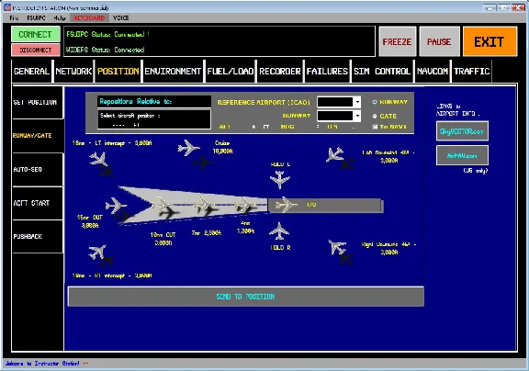Click the WIDEFS Status Connected text
This screenshot has width=529, height=371.
tap(106, 50)
